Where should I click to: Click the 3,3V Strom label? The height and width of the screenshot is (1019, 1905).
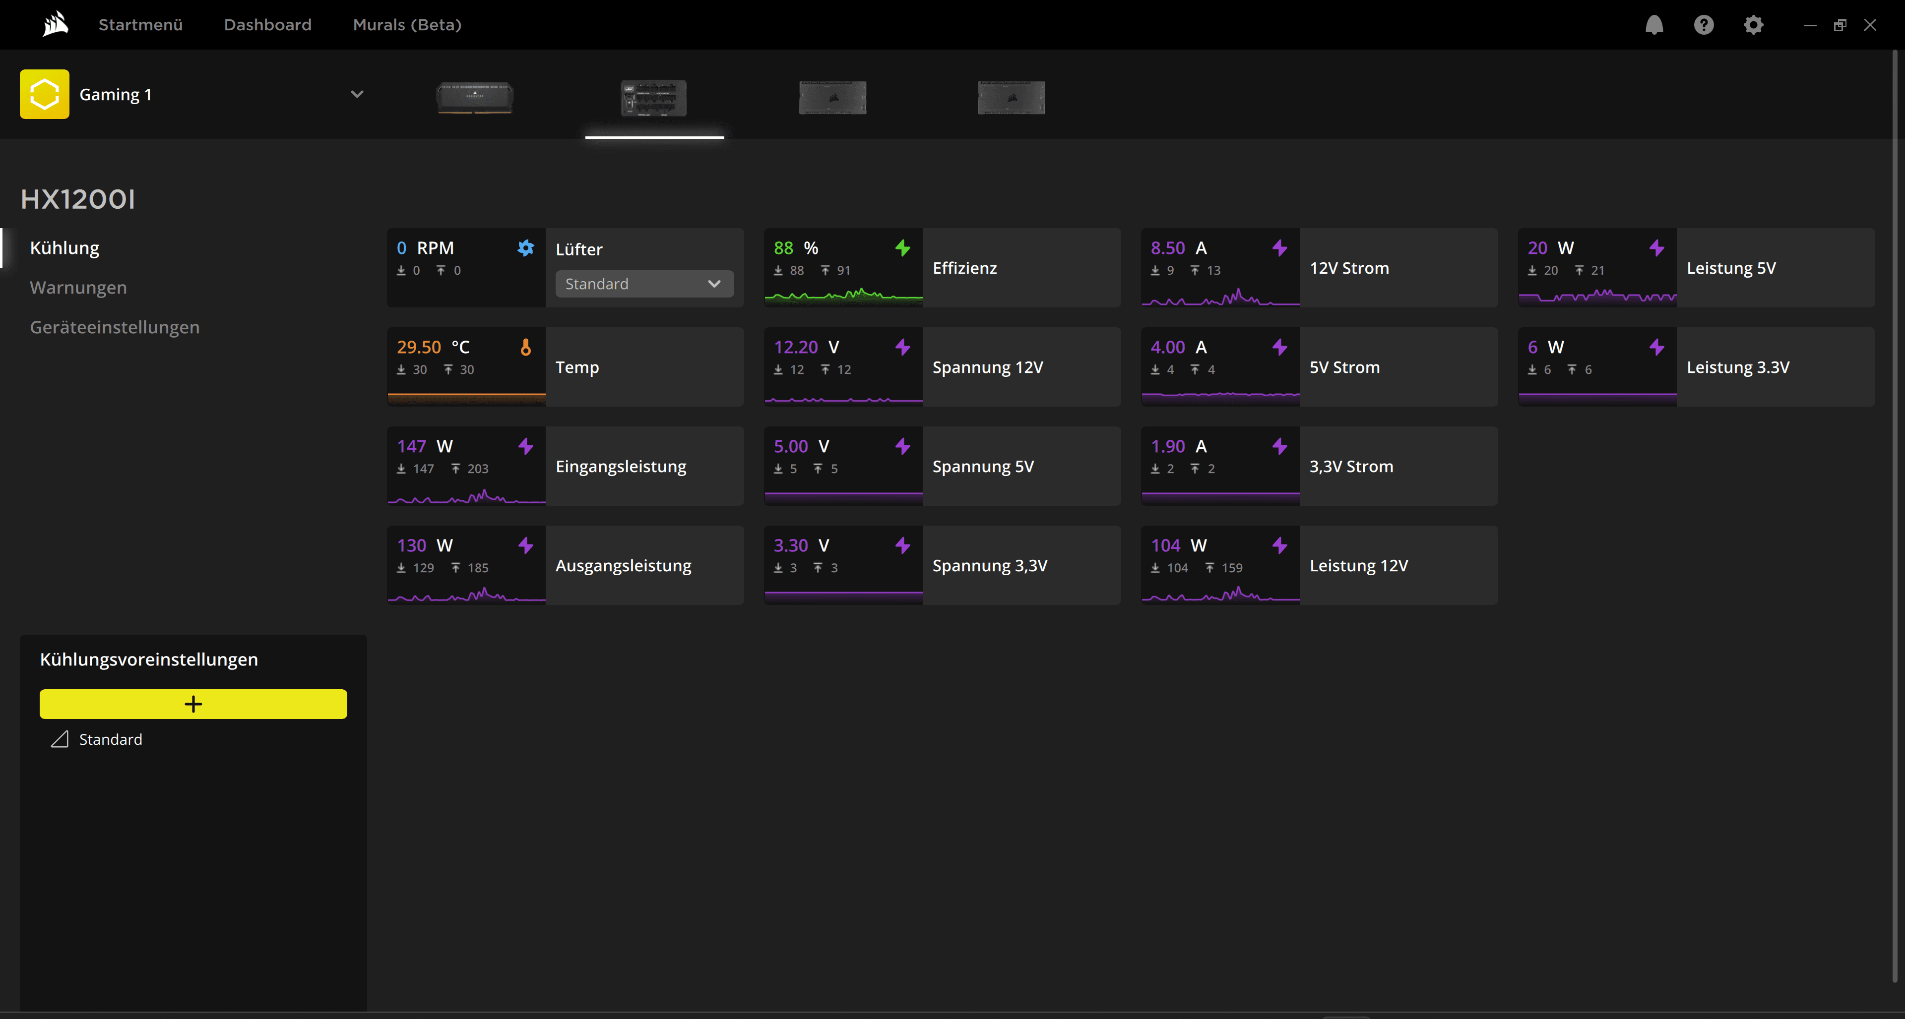[x=1351, y=466]
